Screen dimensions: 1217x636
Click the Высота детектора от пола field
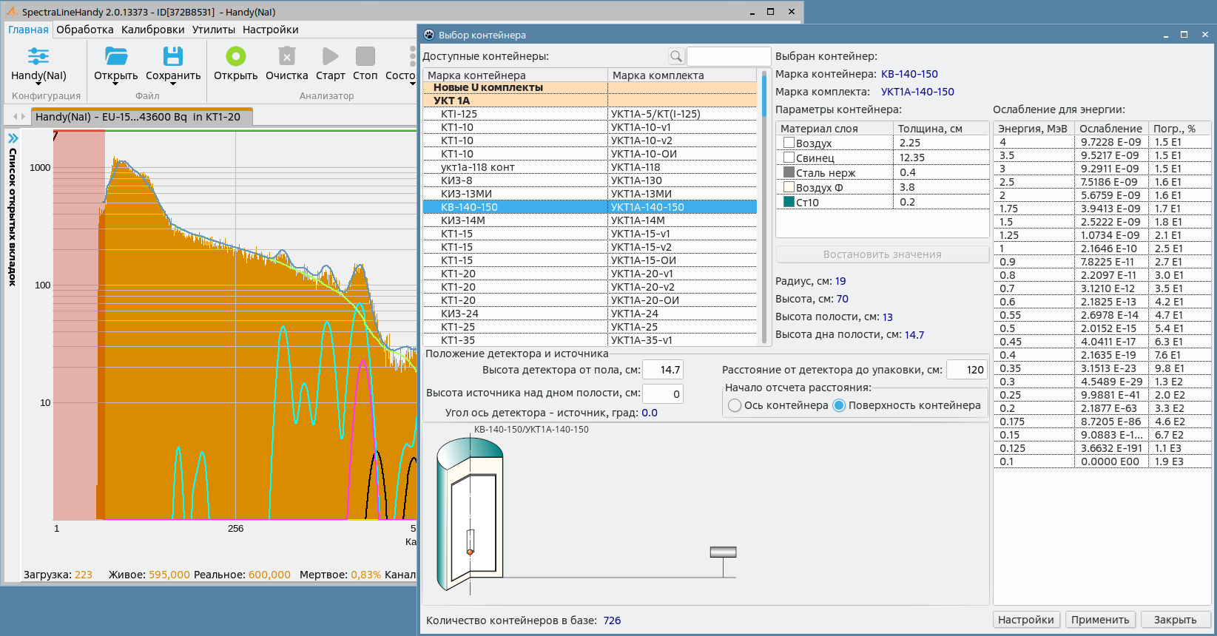(662, 370)
